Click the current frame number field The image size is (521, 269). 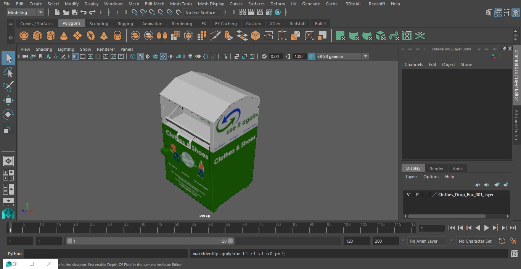coord(431,228)
